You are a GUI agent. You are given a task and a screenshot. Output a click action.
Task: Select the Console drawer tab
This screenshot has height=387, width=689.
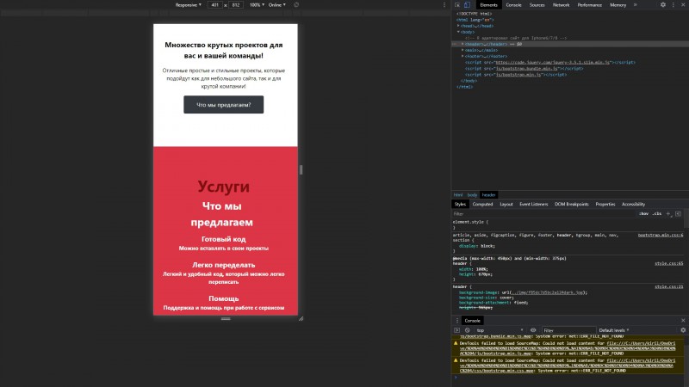(472, 321)
